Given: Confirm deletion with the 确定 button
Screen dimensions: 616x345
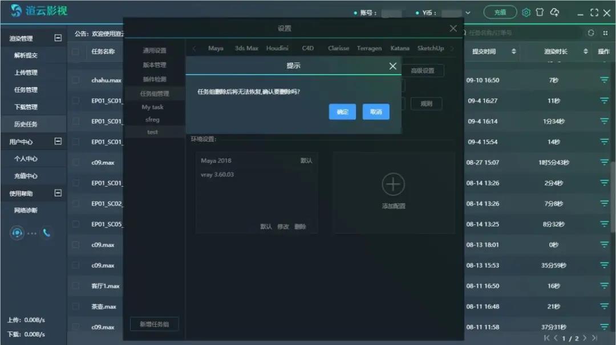Looking at the screenshot, I should pyautogui.click(x=342, y=112).
